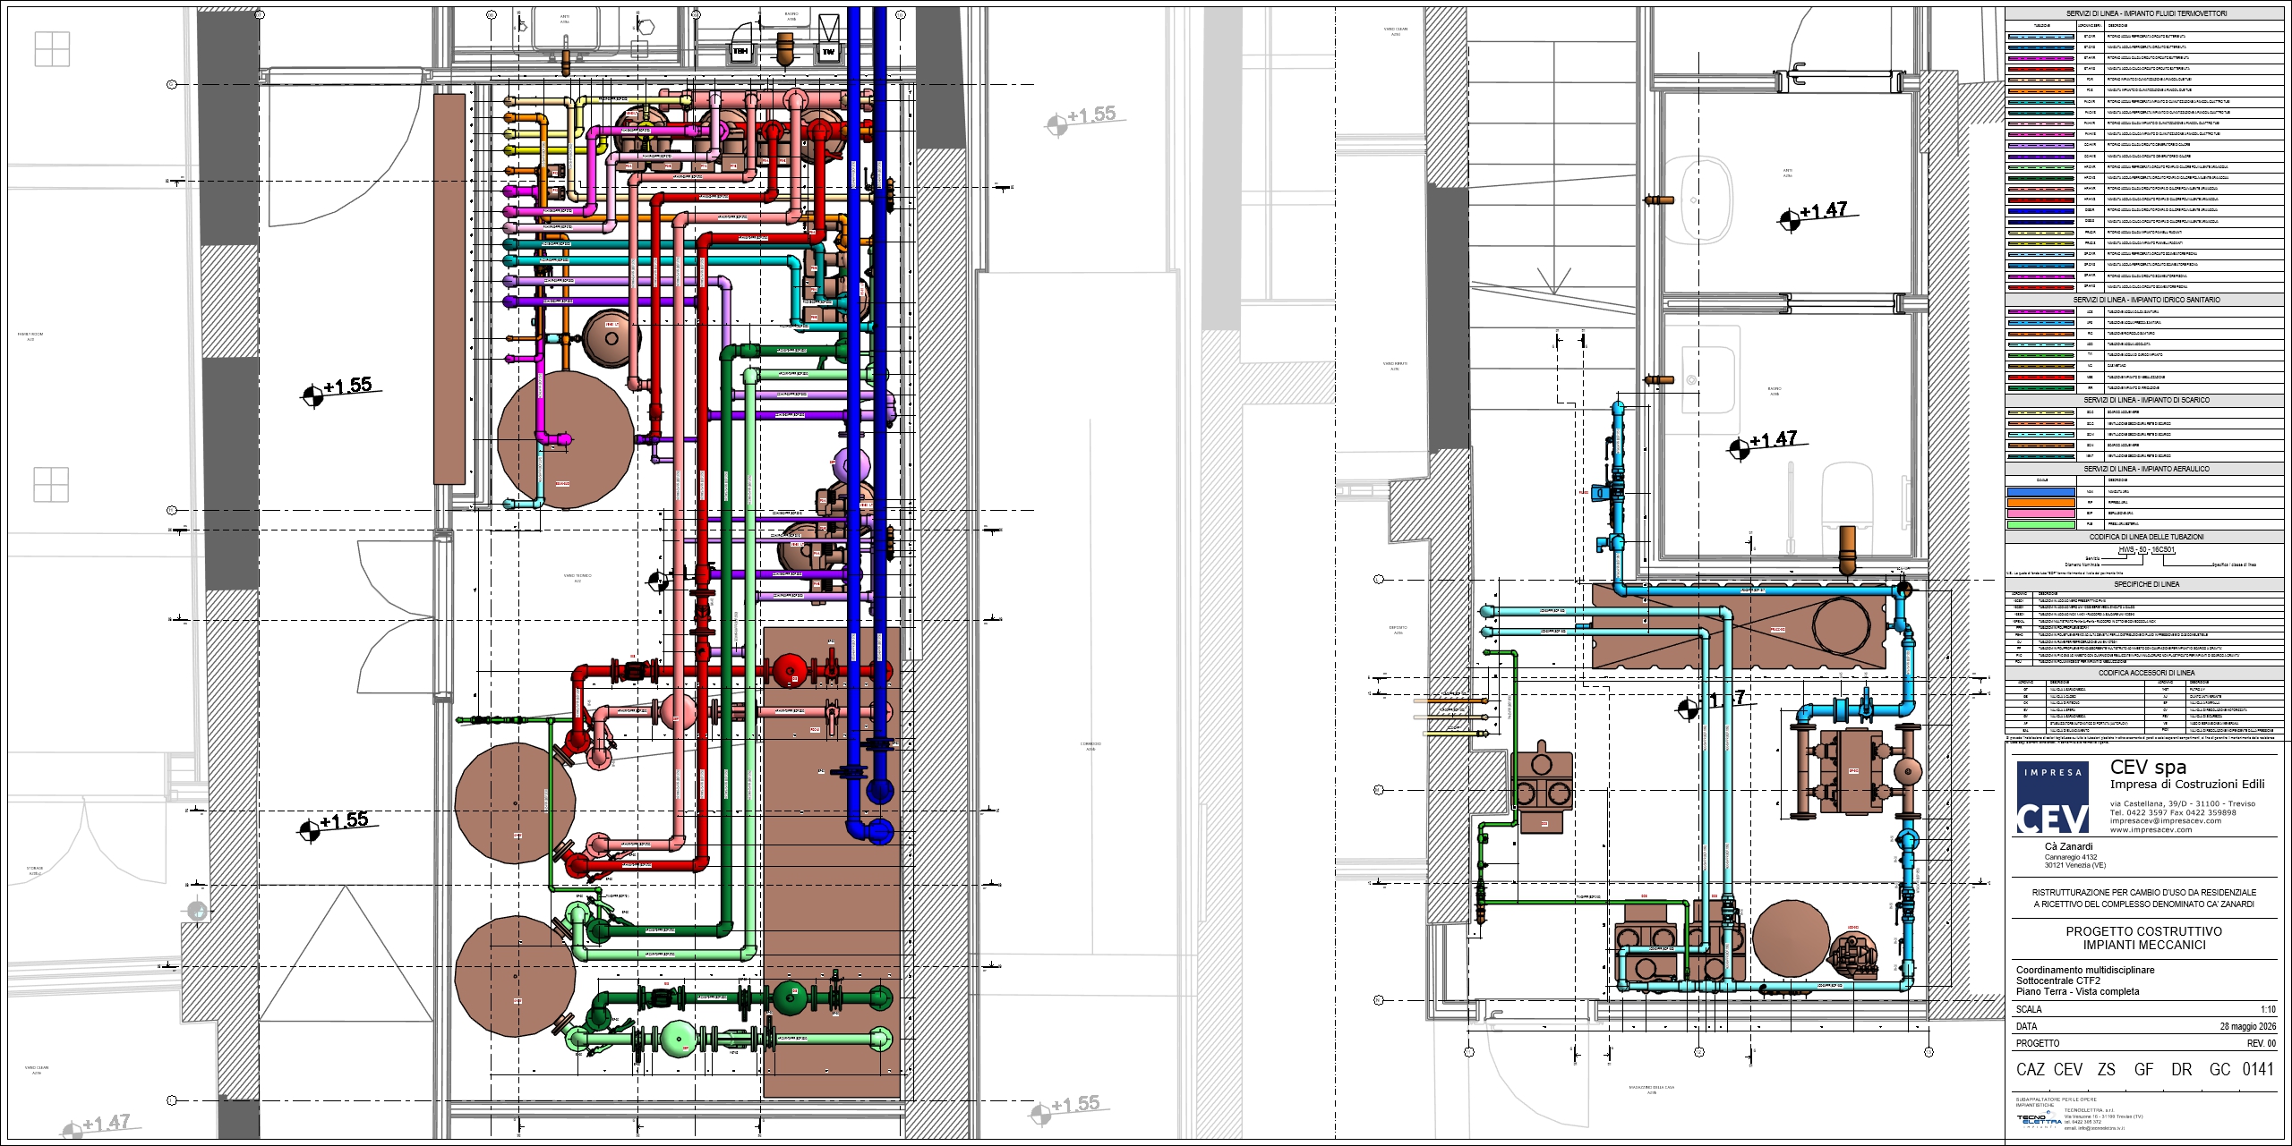Click heading 'SERVIZI DI LINEA - IMPIANTO IDRICO SANITARIO'
Viewport: 2292px width, 1146px height.
click(x=2146, y=300)
